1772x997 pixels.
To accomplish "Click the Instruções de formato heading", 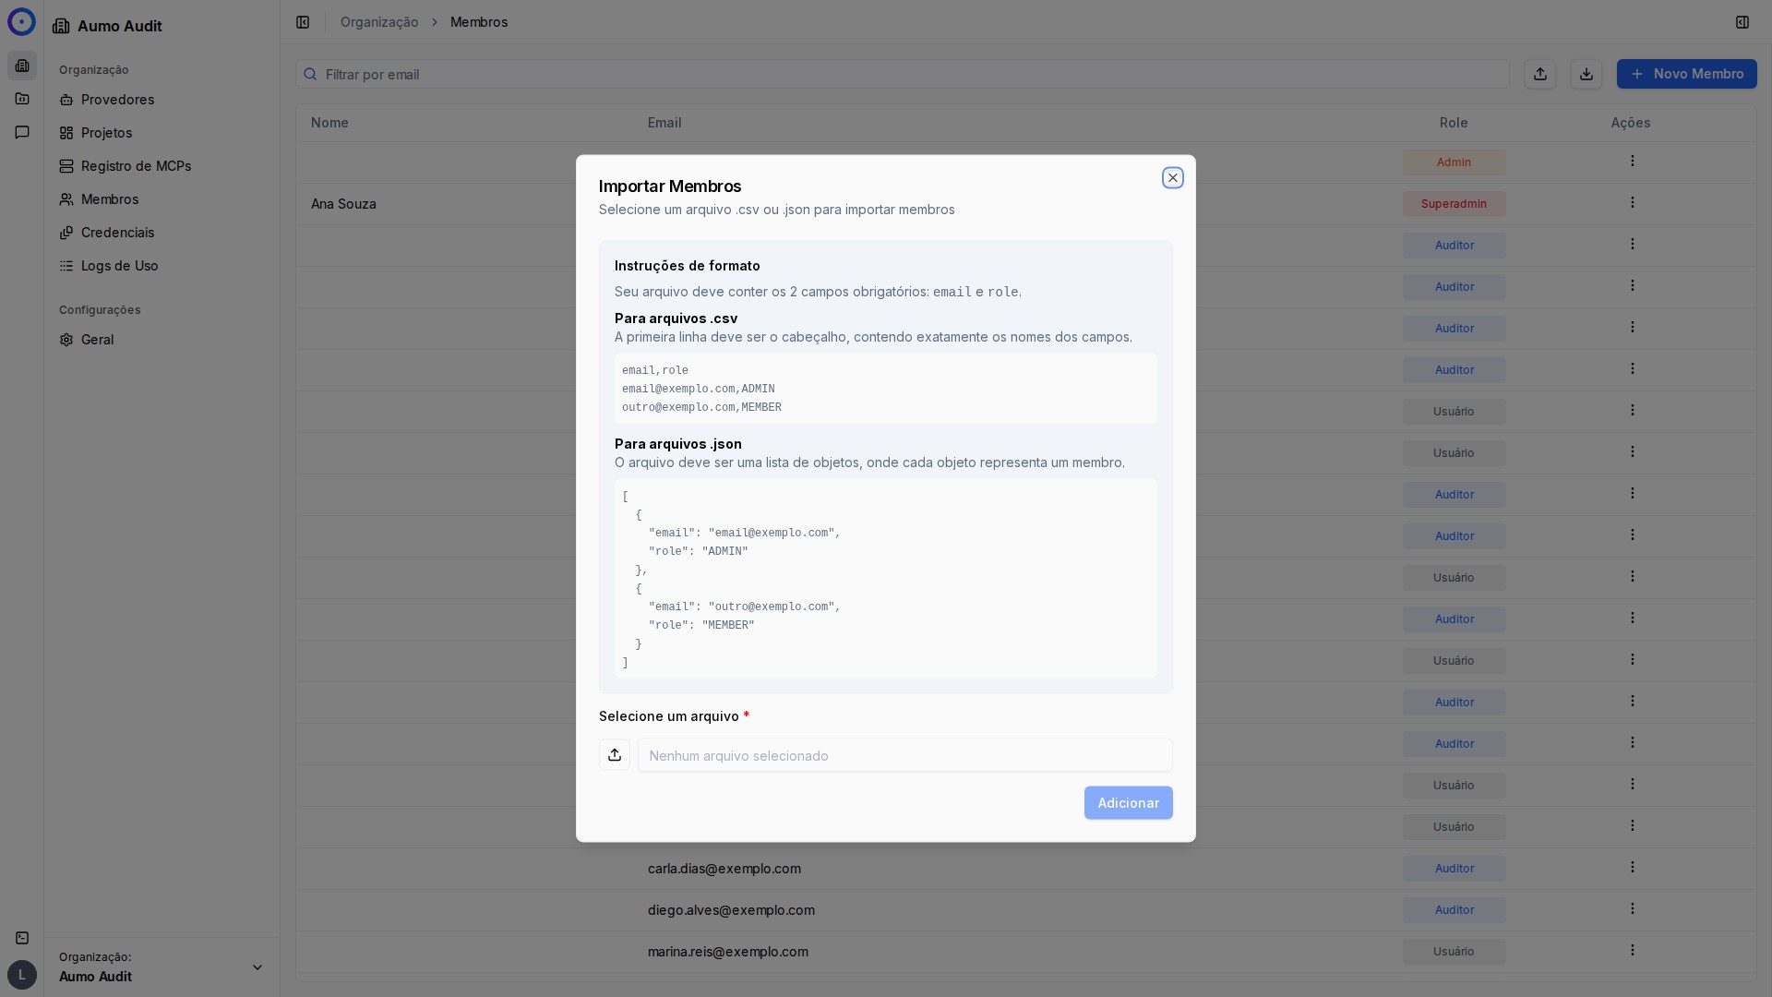I will pos(688,266).
